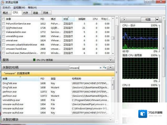Collapse the right graph pane arrow button
The image size is (167, 125).
coord(124,19)
